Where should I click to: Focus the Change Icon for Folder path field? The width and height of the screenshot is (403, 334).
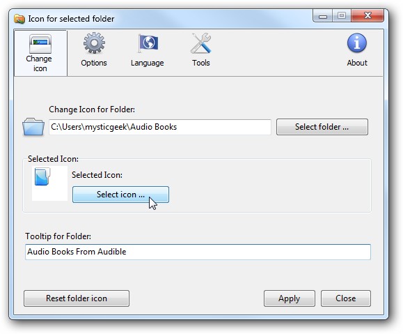pos(160,127)
